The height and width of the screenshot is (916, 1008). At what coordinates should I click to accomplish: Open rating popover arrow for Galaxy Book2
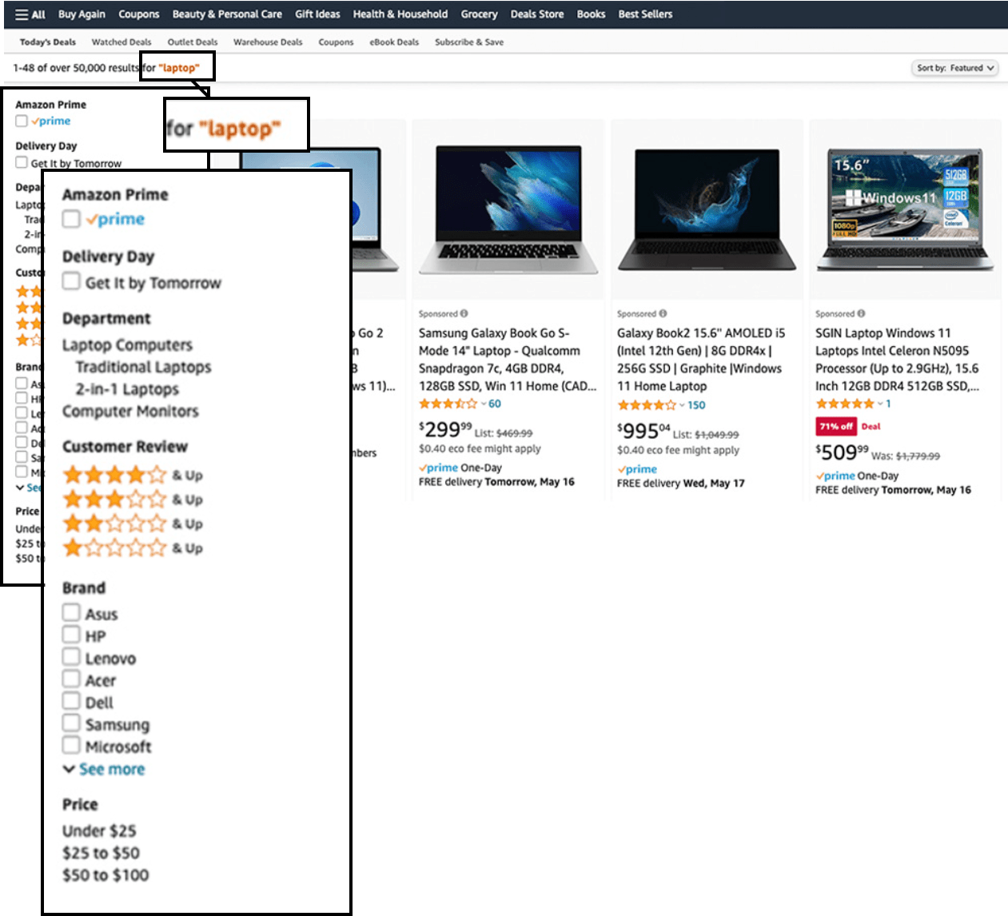coord(682,405)
